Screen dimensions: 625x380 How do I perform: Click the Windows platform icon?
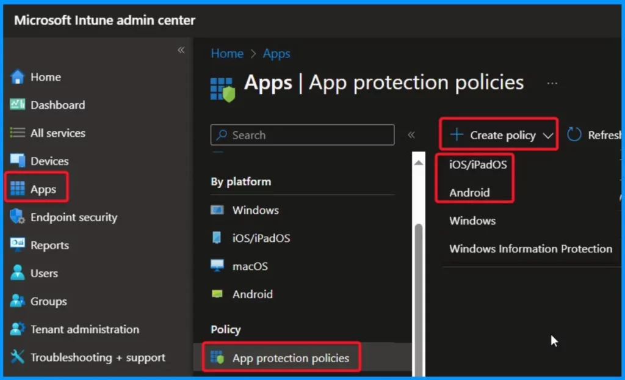click(217, 210)
